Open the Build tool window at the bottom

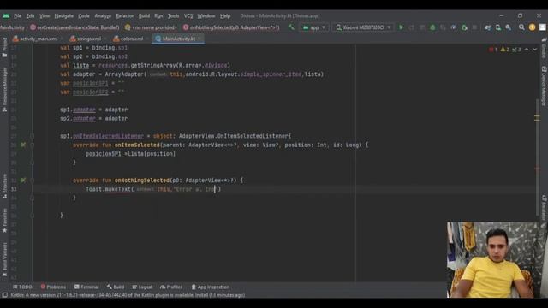(116, 287)
